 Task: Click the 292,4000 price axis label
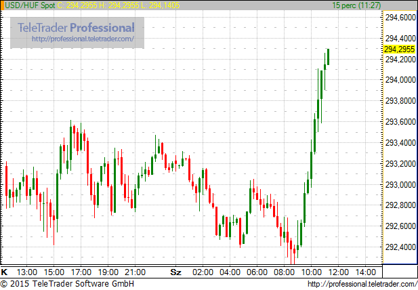point(400,247)
